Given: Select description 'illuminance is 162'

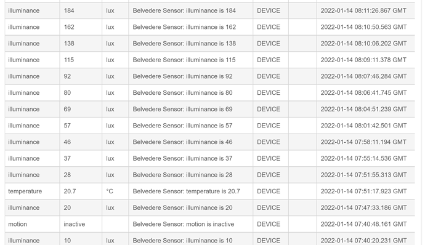Looking at the screenshot, I should (x=184, y=27).
